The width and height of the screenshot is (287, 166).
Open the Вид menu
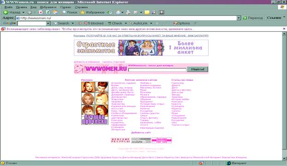coord(33,7)
